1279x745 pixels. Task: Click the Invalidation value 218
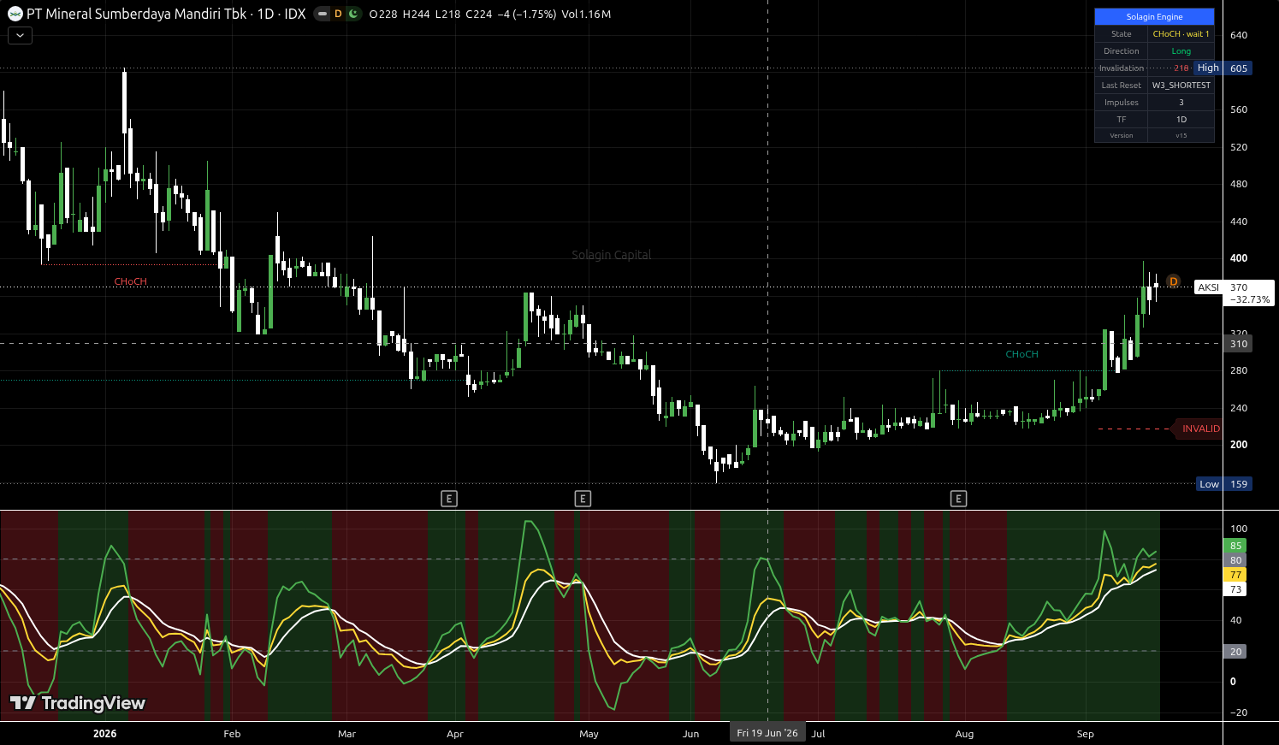click(1181, 68)
